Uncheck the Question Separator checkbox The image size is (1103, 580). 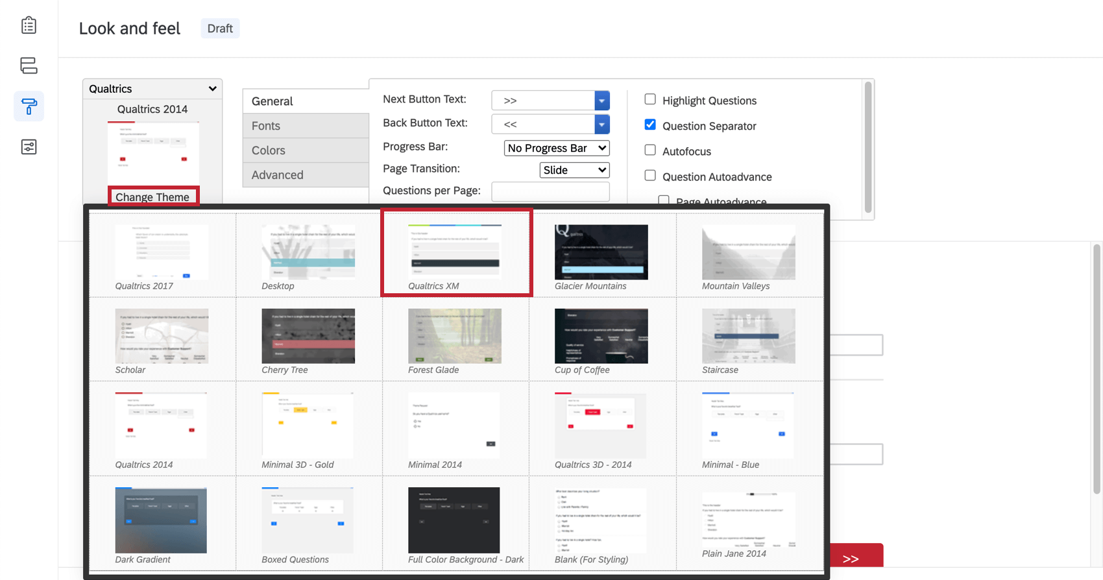point(650,125)
